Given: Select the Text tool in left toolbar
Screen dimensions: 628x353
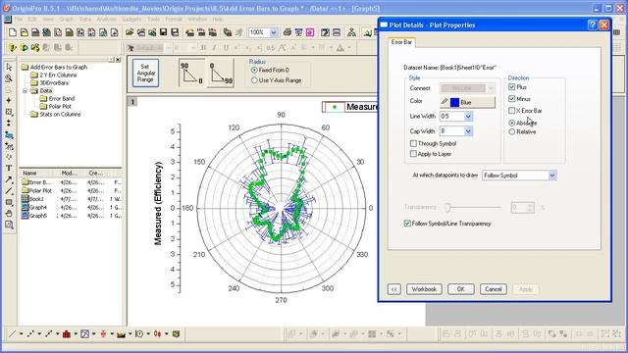Looking at the screenshot, I should click(9, 168).
